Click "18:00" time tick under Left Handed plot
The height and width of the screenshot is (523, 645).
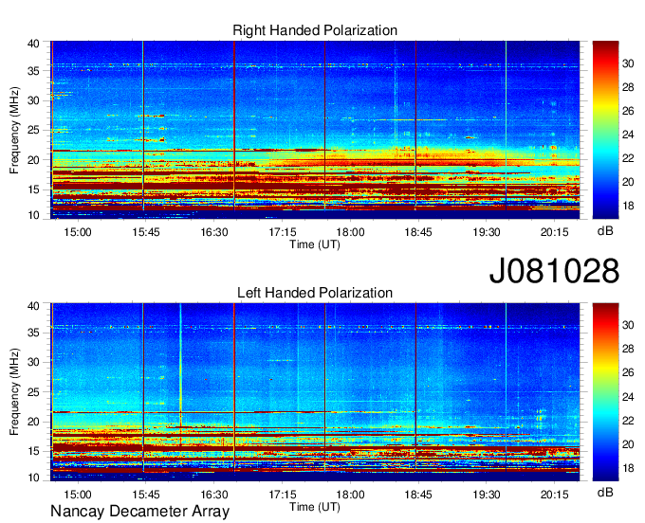pyautogui.click(x=350, y=494)
